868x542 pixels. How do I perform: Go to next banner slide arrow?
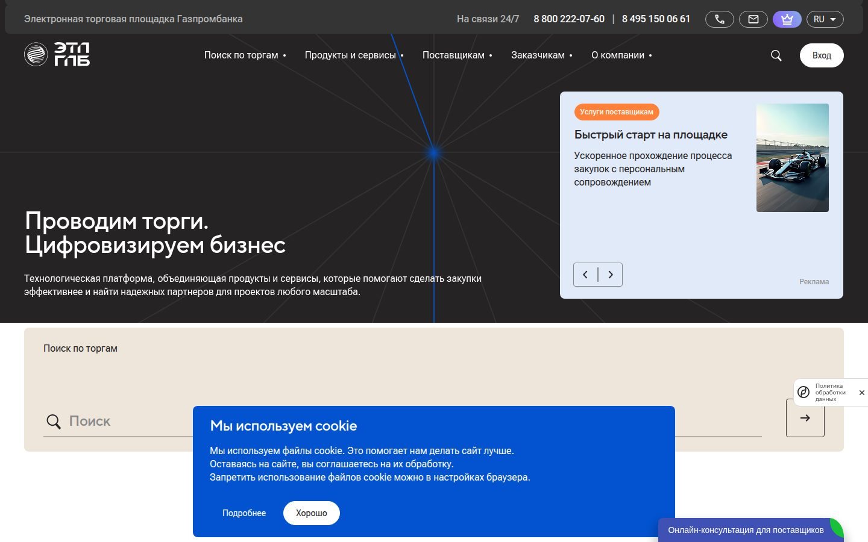(x=611, y=275)
